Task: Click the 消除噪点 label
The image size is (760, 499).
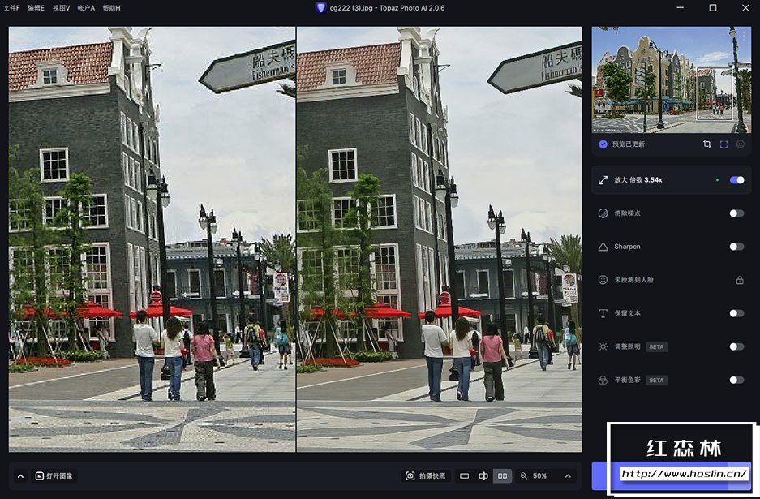Action: coord(627,213)
